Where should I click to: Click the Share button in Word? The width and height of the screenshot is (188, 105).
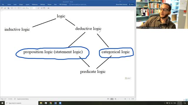tap(131, 5)
